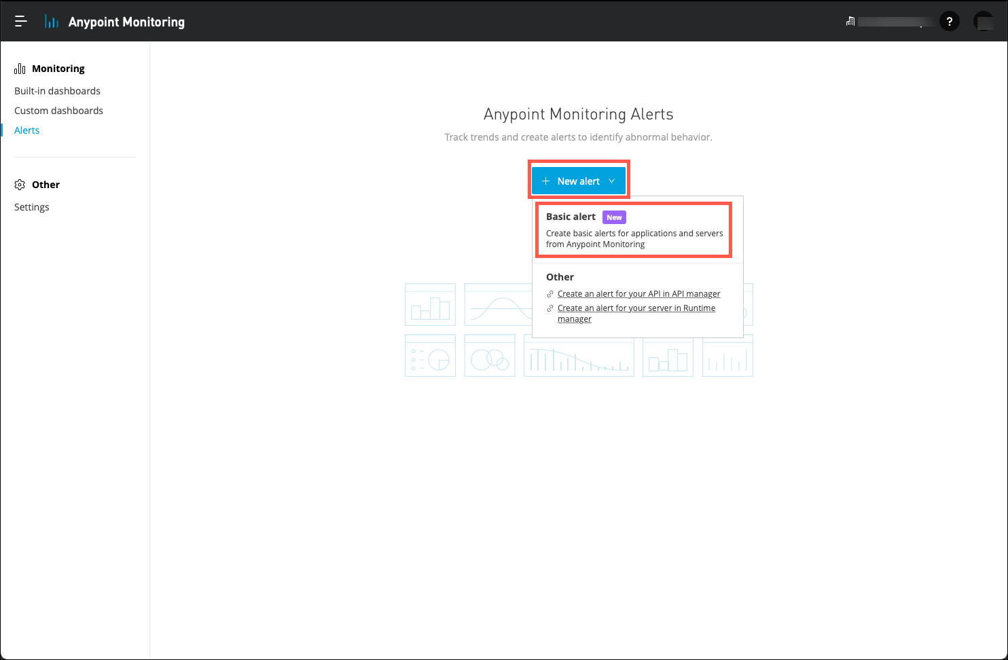Image resolution: width=1008 pixels, height=660 pixels.
Task: Click the Other heading in the dropdown
Action: point(560,277)
